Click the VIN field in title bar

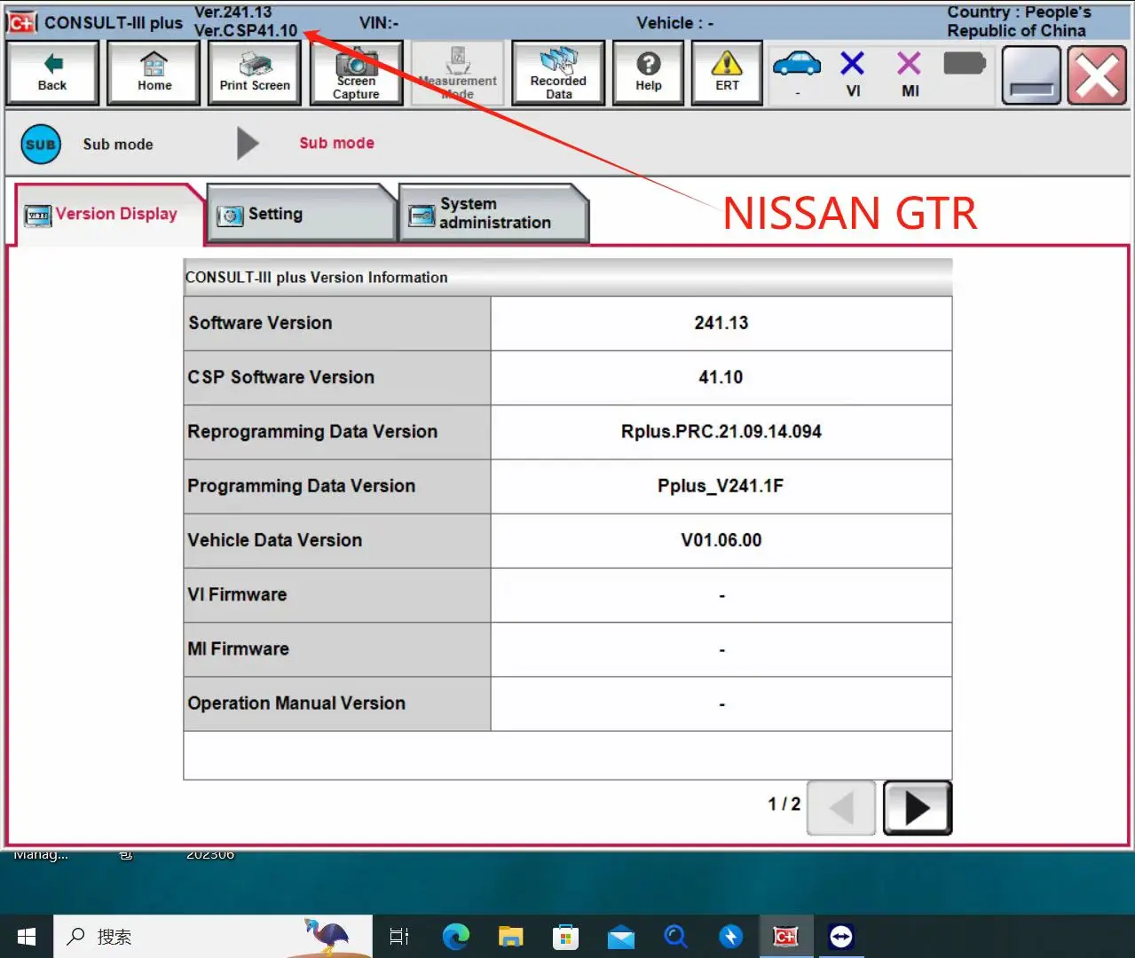(379, 23)
